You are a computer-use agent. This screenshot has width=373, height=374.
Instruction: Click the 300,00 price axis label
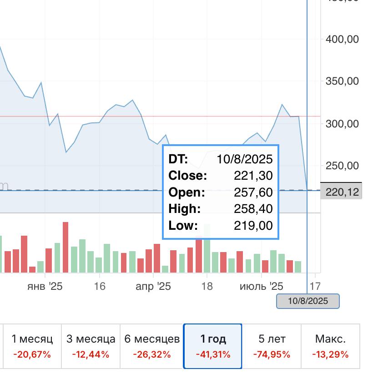pos(342,124)
